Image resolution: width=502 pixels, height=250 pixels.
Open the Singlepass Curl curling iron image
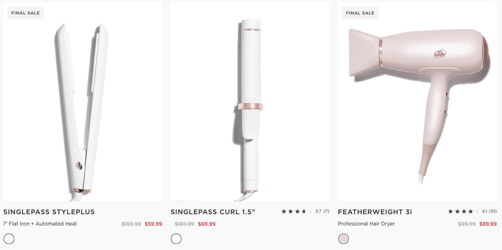(250, 107)
